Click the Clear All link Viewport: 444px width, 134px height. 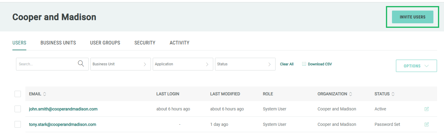[287, 64]
